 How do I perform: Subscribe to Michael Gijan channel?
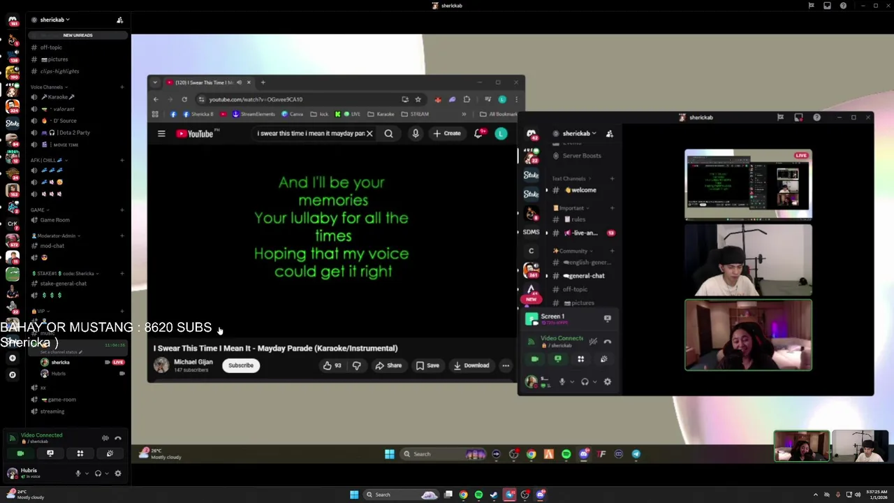(x=241, y=365)
